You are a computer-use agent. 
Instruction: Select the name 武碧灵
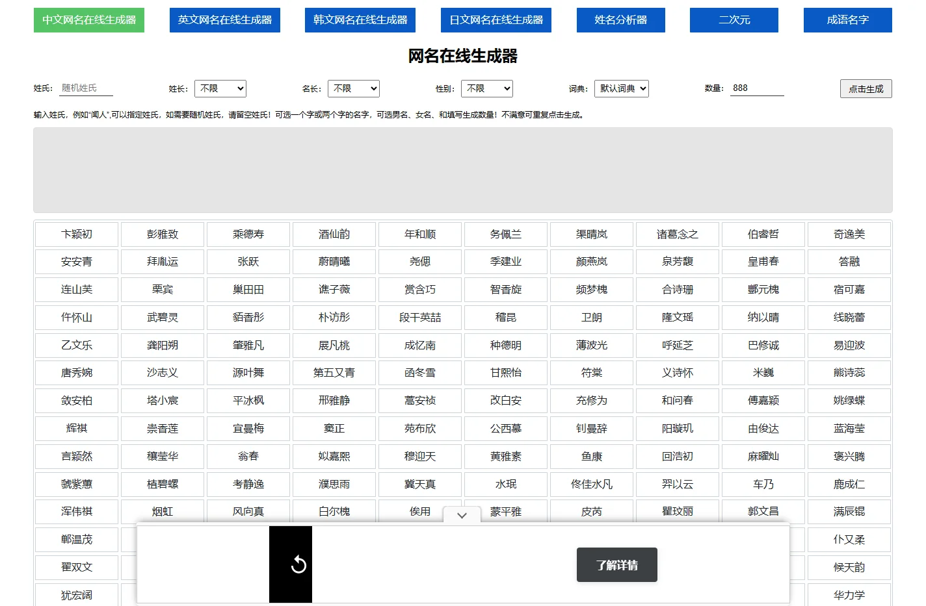163,318
